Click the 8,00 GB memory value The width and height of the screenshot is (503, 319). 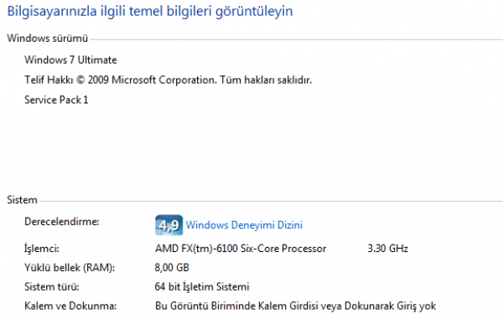[x=172, y=267]
